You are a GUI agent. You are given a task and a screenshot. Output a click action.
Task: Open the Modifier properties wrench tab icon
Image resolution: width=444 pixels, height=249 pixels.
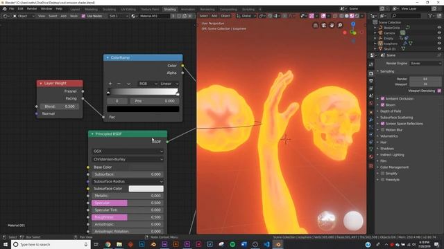371,120
